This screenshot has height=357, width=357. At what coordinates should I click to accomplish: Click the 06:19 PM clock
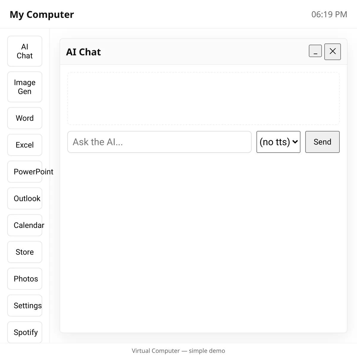329,14
